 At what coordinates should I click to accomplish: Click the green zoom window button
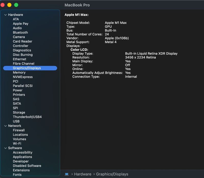point(16,5)
